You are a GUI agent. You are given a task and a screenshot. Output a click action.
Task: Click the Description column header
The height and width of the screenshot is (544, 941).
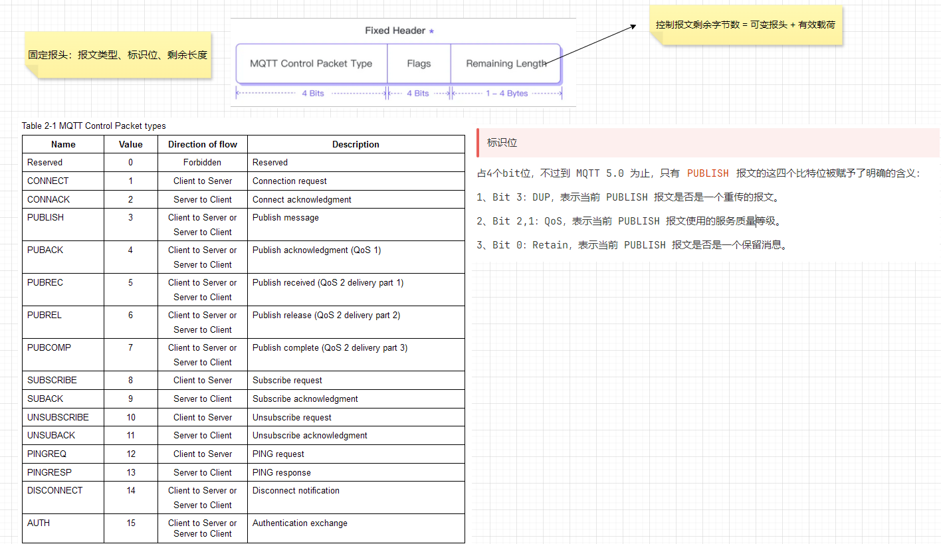coord(356,144)
